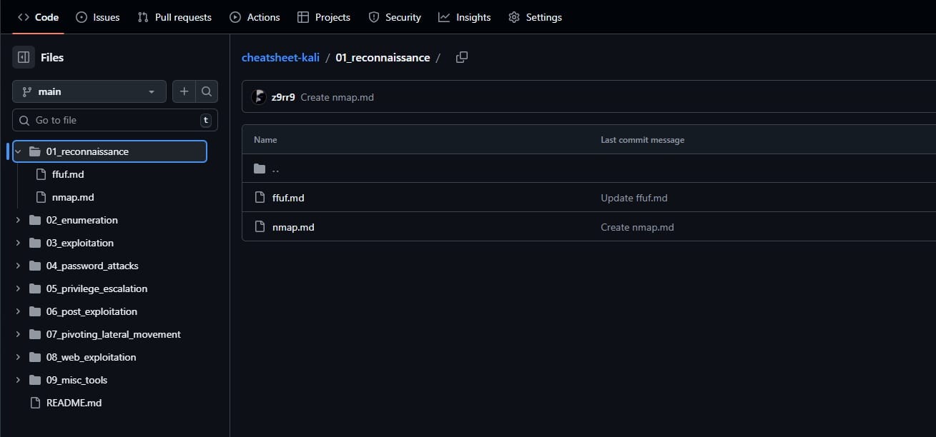The width and height of the screenshot is (936, 437).
Task: Open repository Settings tab
Action: pyautogui.click(x=536, y=17)
